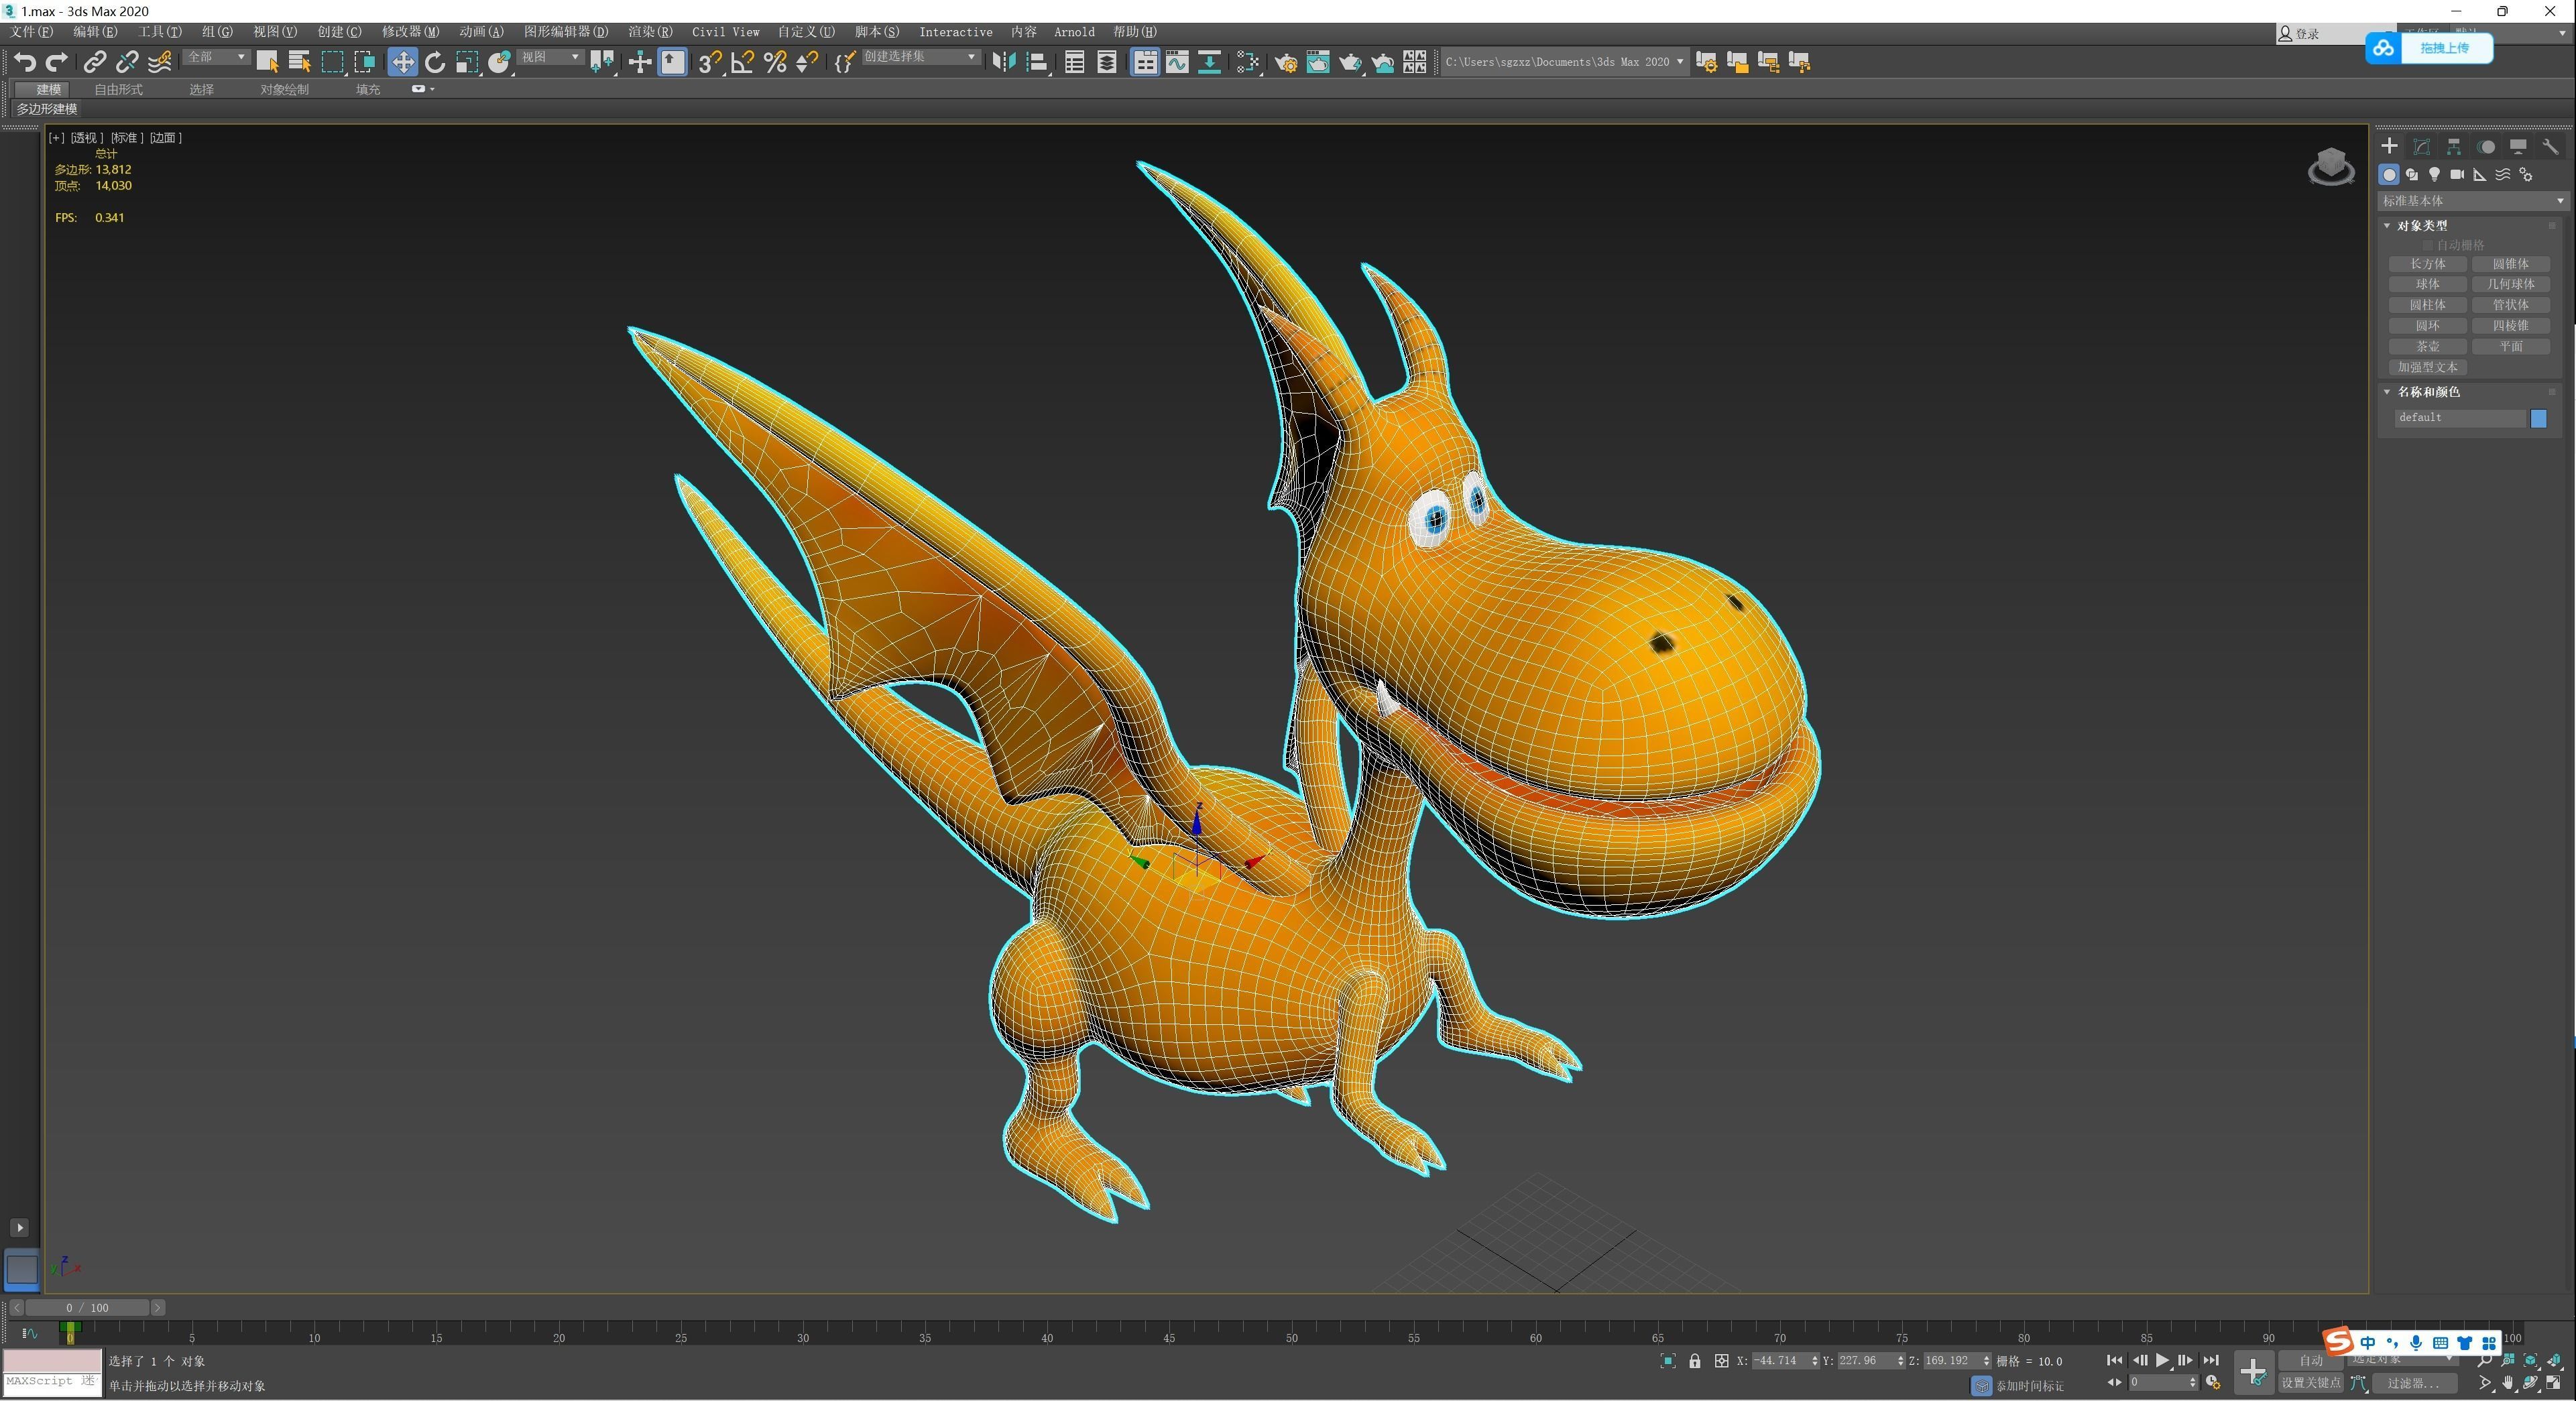Toggle the Ribbon display button

[1145, 62]
